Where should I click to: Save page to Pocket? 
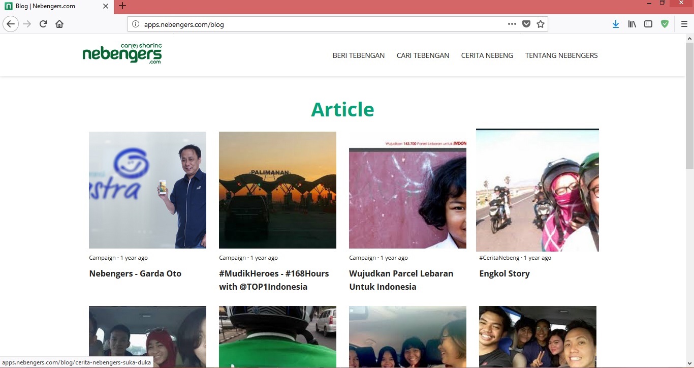526,24
